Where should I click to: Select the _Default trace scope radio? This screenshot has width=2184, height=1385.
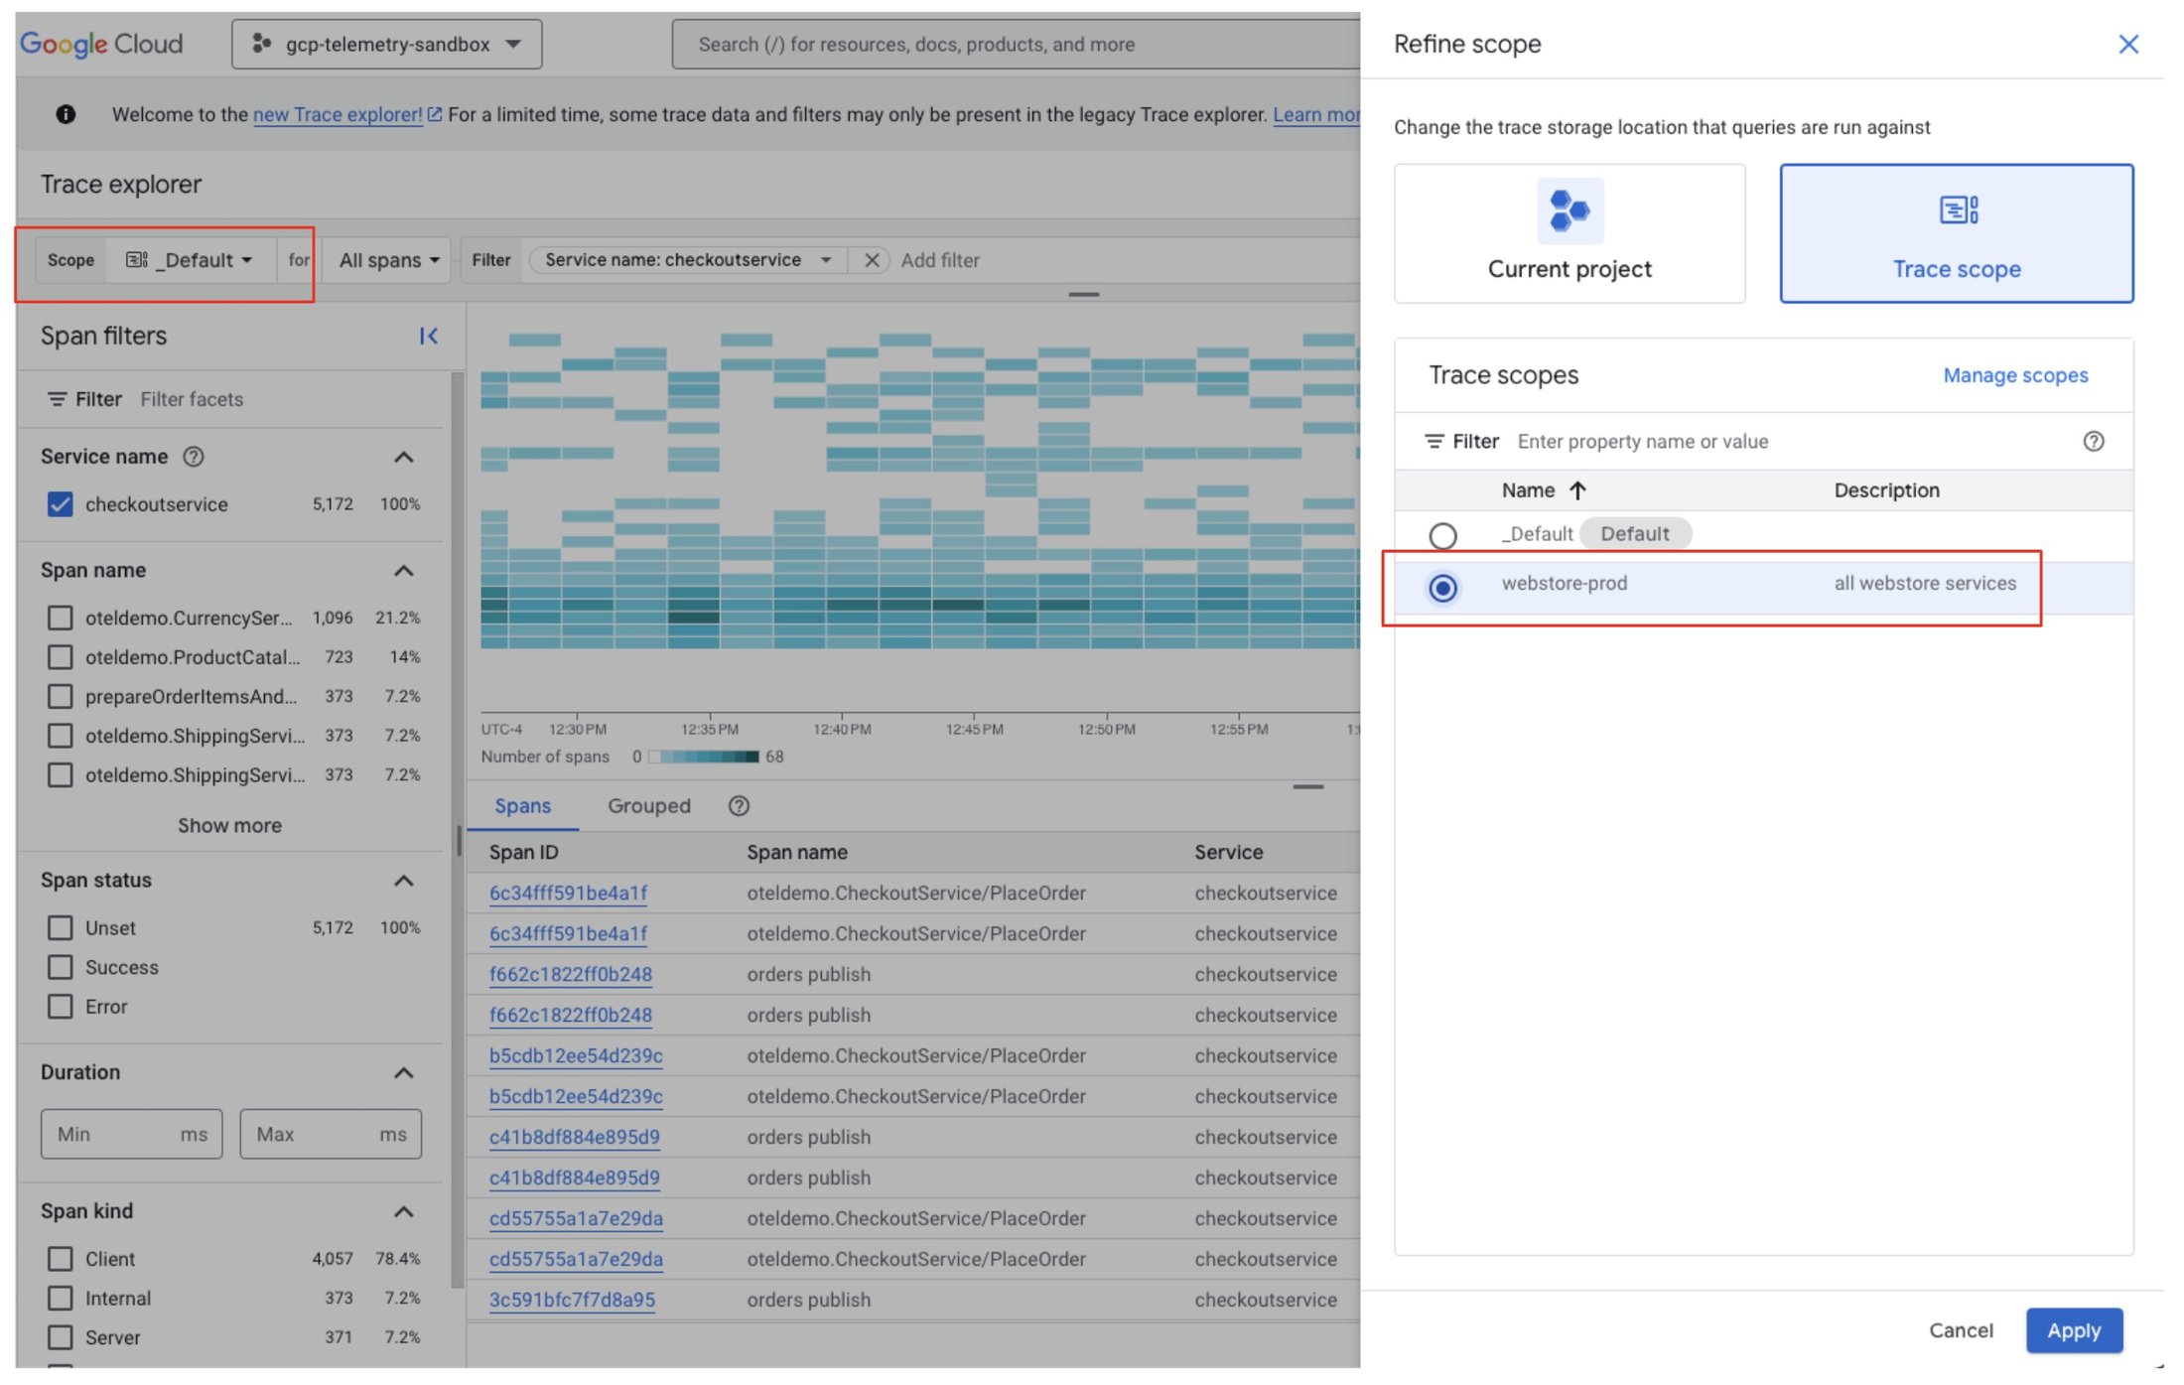[x=1442, y=536]
